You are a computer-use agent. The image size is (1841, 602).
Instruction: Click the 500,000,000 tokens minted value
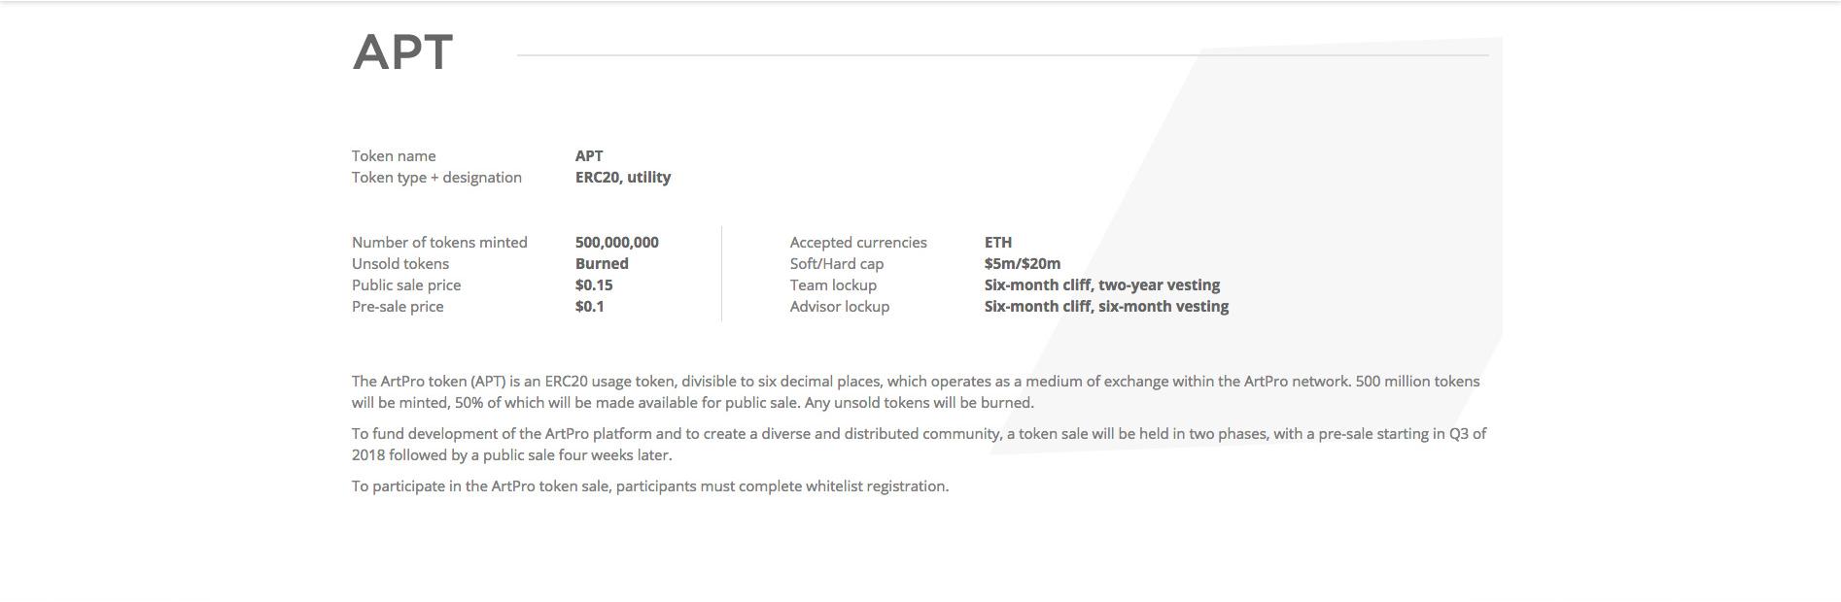(617, 243)
